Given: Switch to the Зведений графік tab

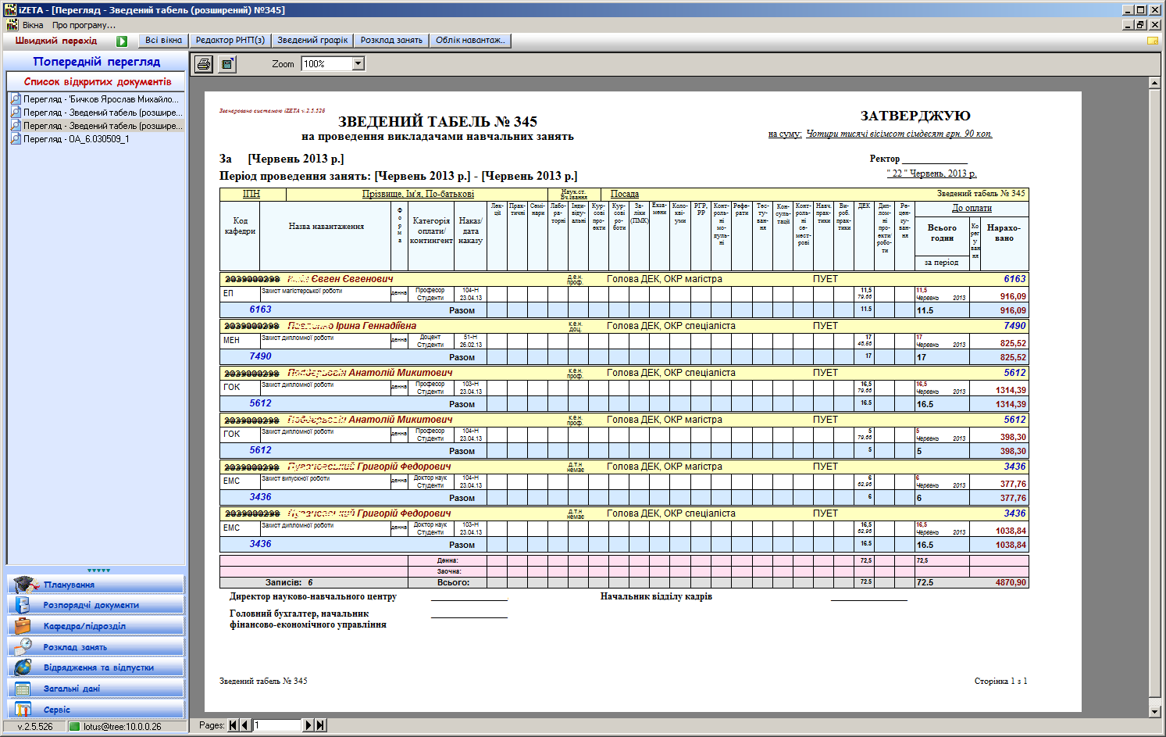Looking at the screenshot, I should [312, 41].
